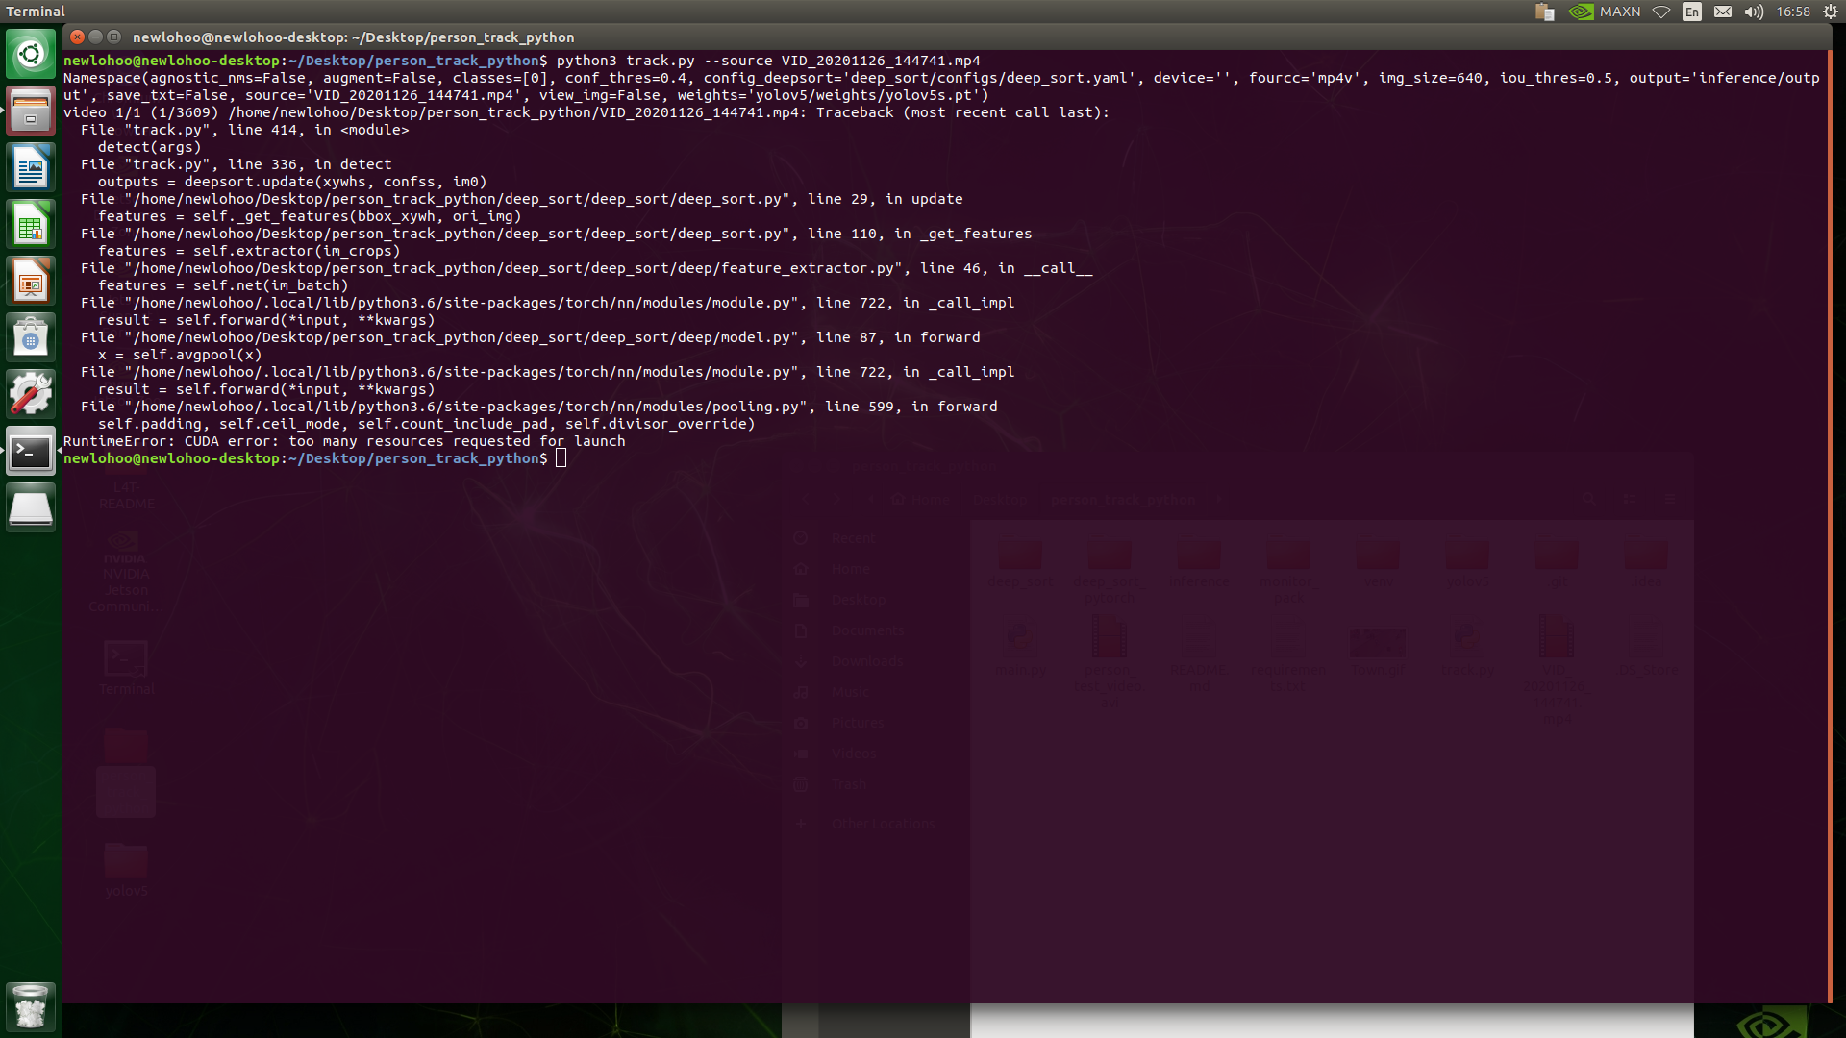This screenshot has width=1846, height=1038.
Task: Toggle list view in the Files window
Action: click(1631, 498)
